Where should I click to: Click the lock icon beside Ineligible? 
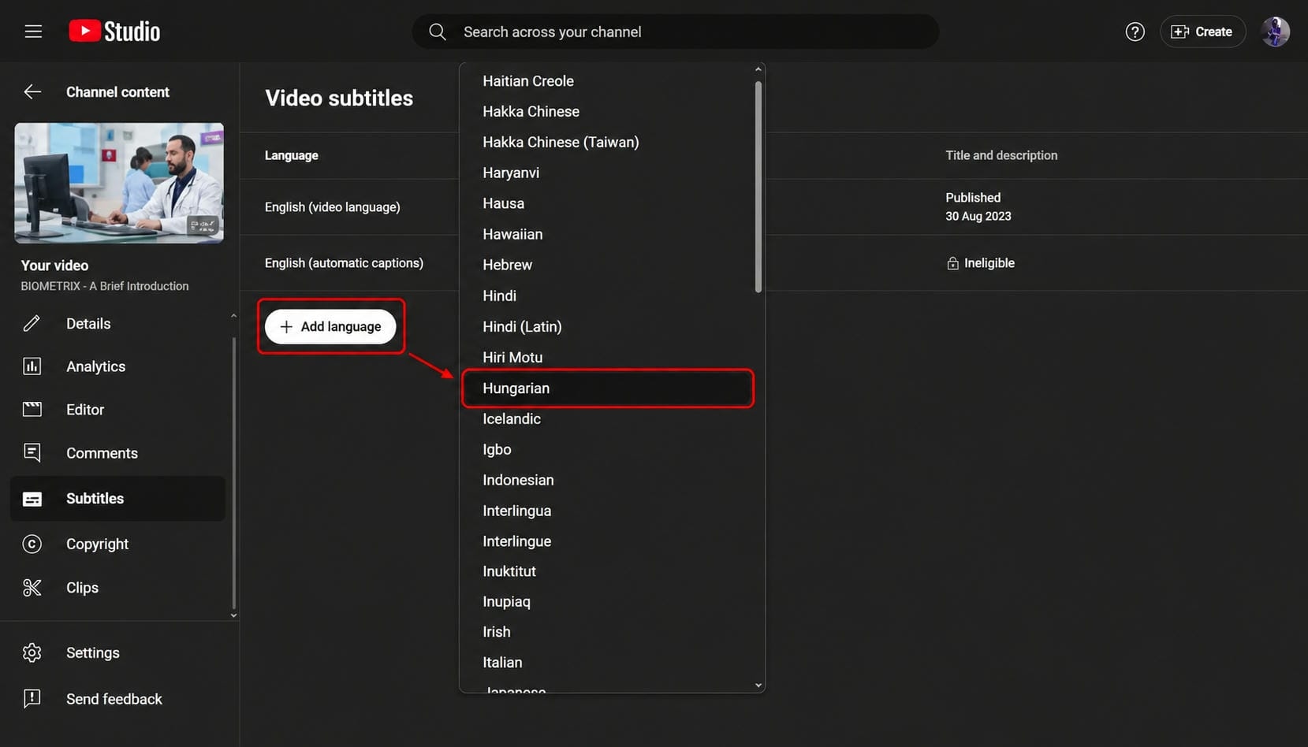coord(952,263)
